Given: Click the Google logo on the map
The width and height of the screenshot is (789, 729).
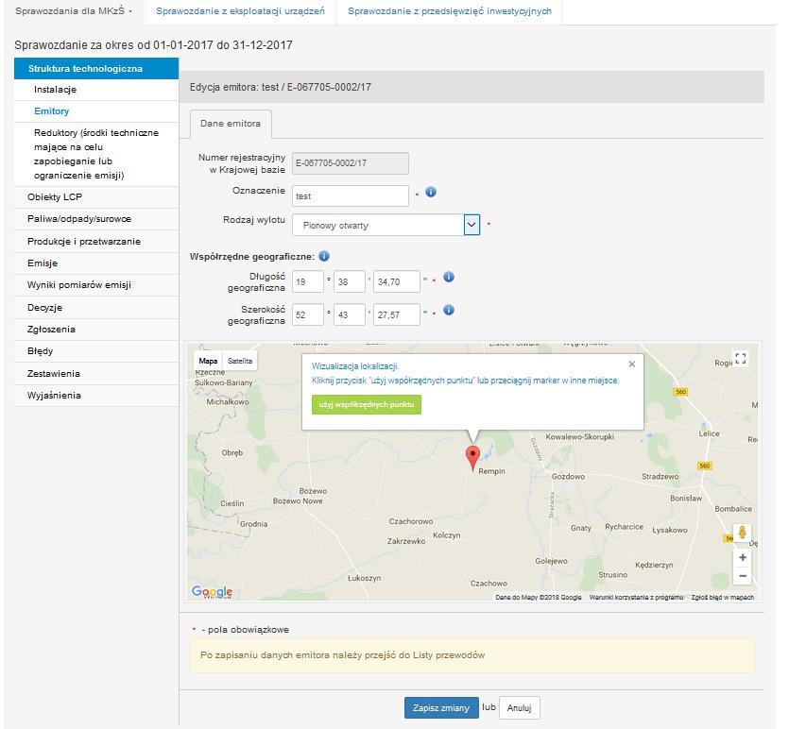Looking at the screenshot, I should pyautogui.click(x=212, y=591).
